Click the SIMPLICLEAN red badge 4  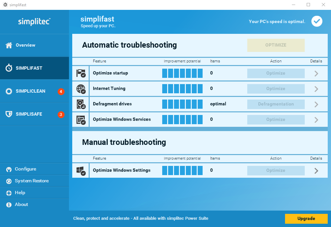tap(61, 91)
